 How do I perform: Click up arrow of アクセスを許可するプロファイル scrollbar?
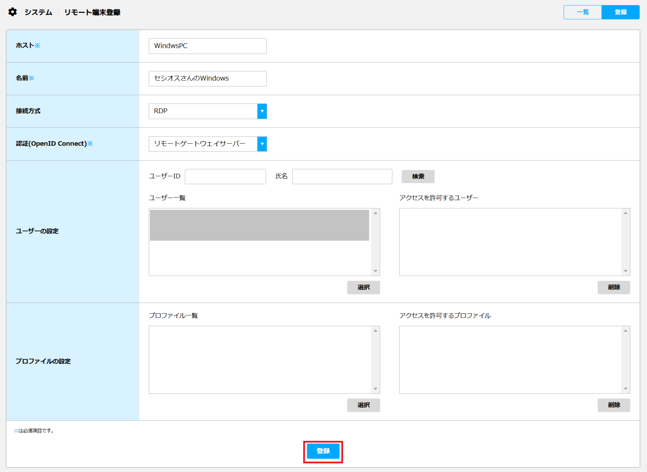tap(625, 331)
